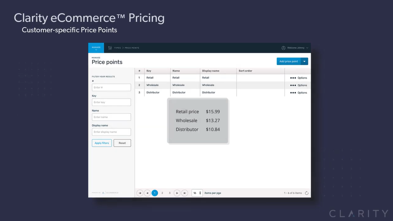Focus the Enter # filter field
This screenshot has width=393, height=221.
(x=111, y=88)
